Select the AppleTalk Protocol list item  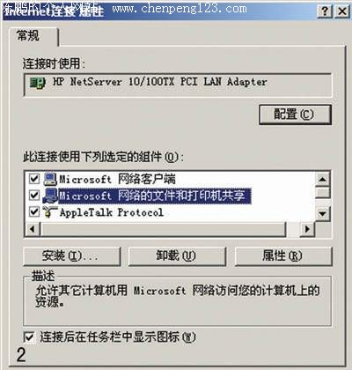(x=112, y=212)
